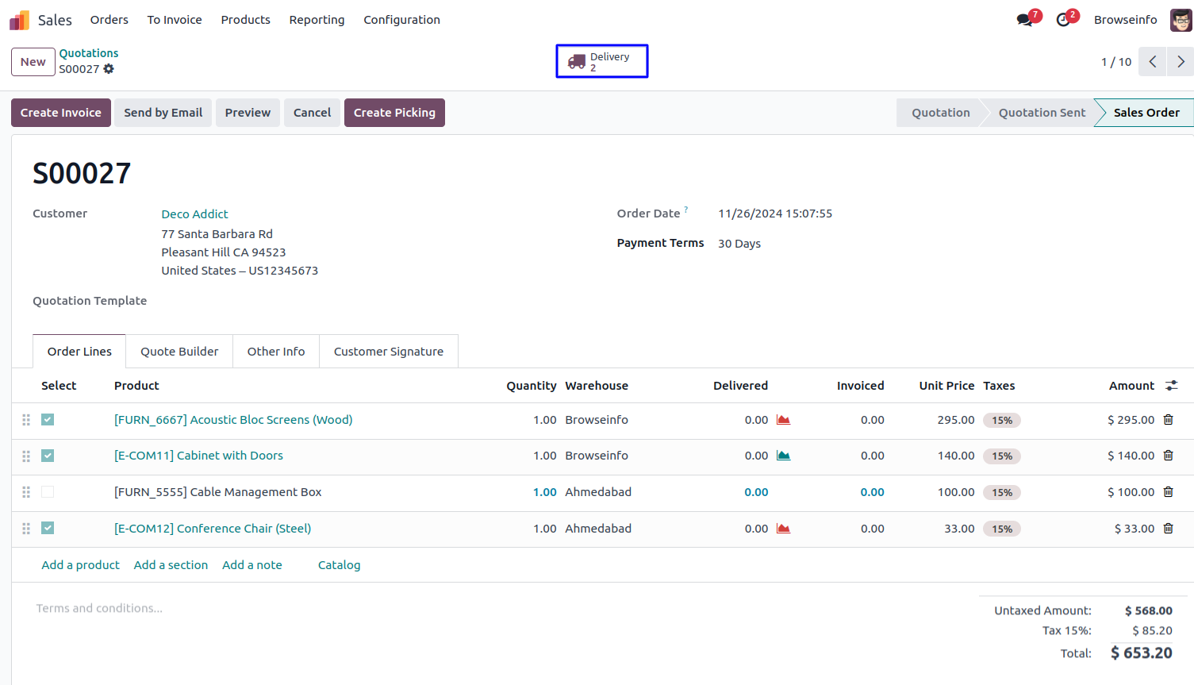Delete the Conference Chair order line
This screenshot has height=685, width=1194.
pyautogui.click(x=1168, y=529)
